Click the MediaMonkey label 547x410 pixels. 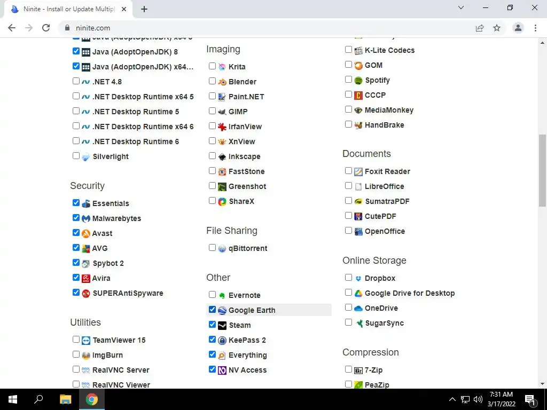389,110
